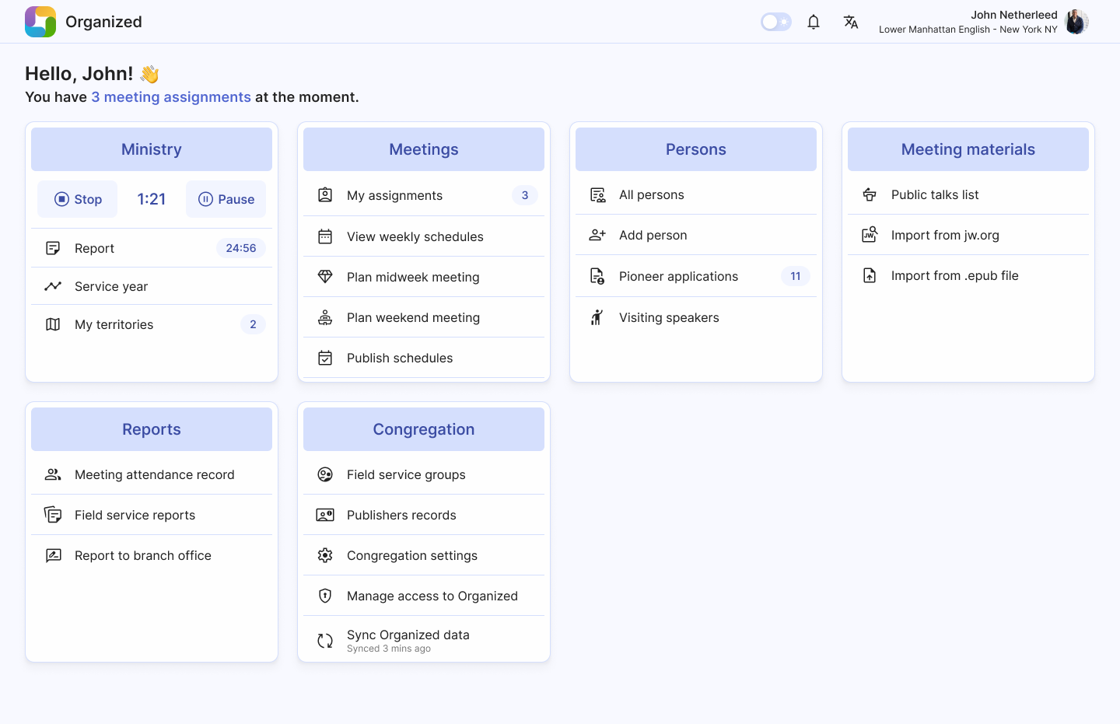
Task: Pause the running ministry timer
Action: coord(226,199)
